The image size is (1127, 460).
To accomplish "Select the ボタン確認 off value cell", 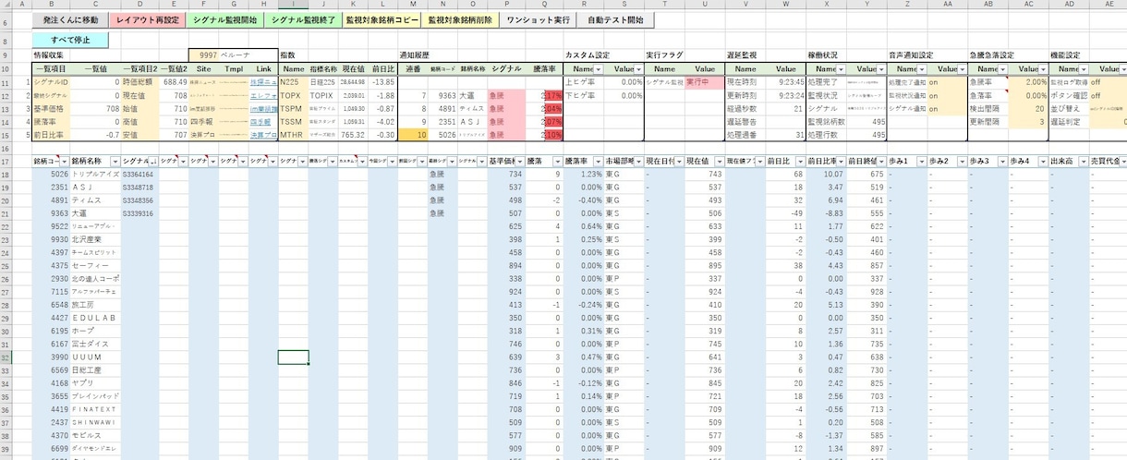I will (x=1109, y=95).
